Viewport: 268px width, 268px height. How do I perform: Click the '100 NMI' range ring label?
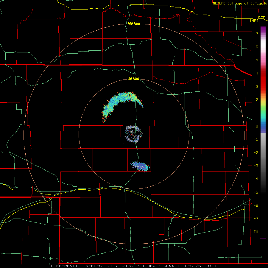(134, 24)
